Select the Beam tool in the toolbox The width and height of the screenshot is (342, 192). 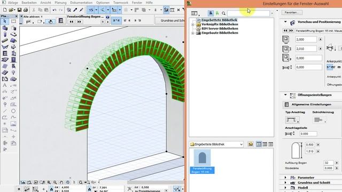(x=5, y=41)
